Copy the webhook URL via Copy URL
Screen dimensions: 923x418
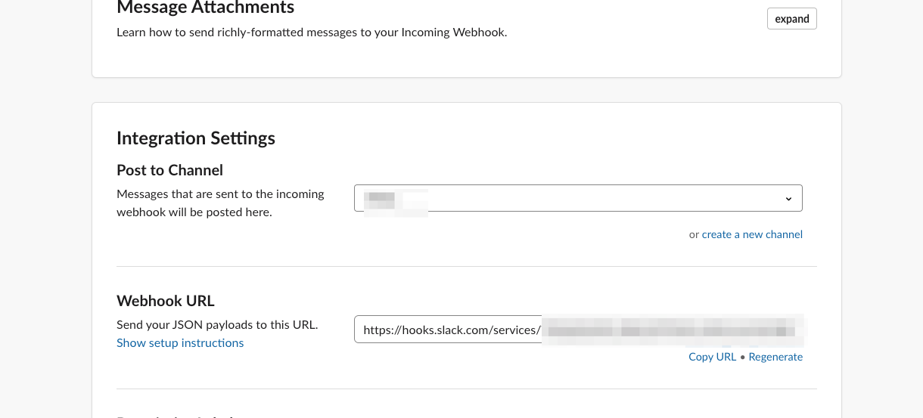pyautogui.click(x=712, y=357)
